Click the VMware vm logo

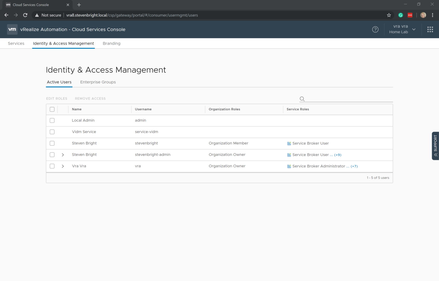pos(12,29)
